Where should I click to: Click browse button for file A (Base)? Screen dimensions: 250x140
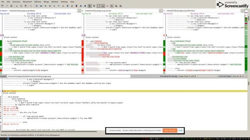(x=79, y=10)
